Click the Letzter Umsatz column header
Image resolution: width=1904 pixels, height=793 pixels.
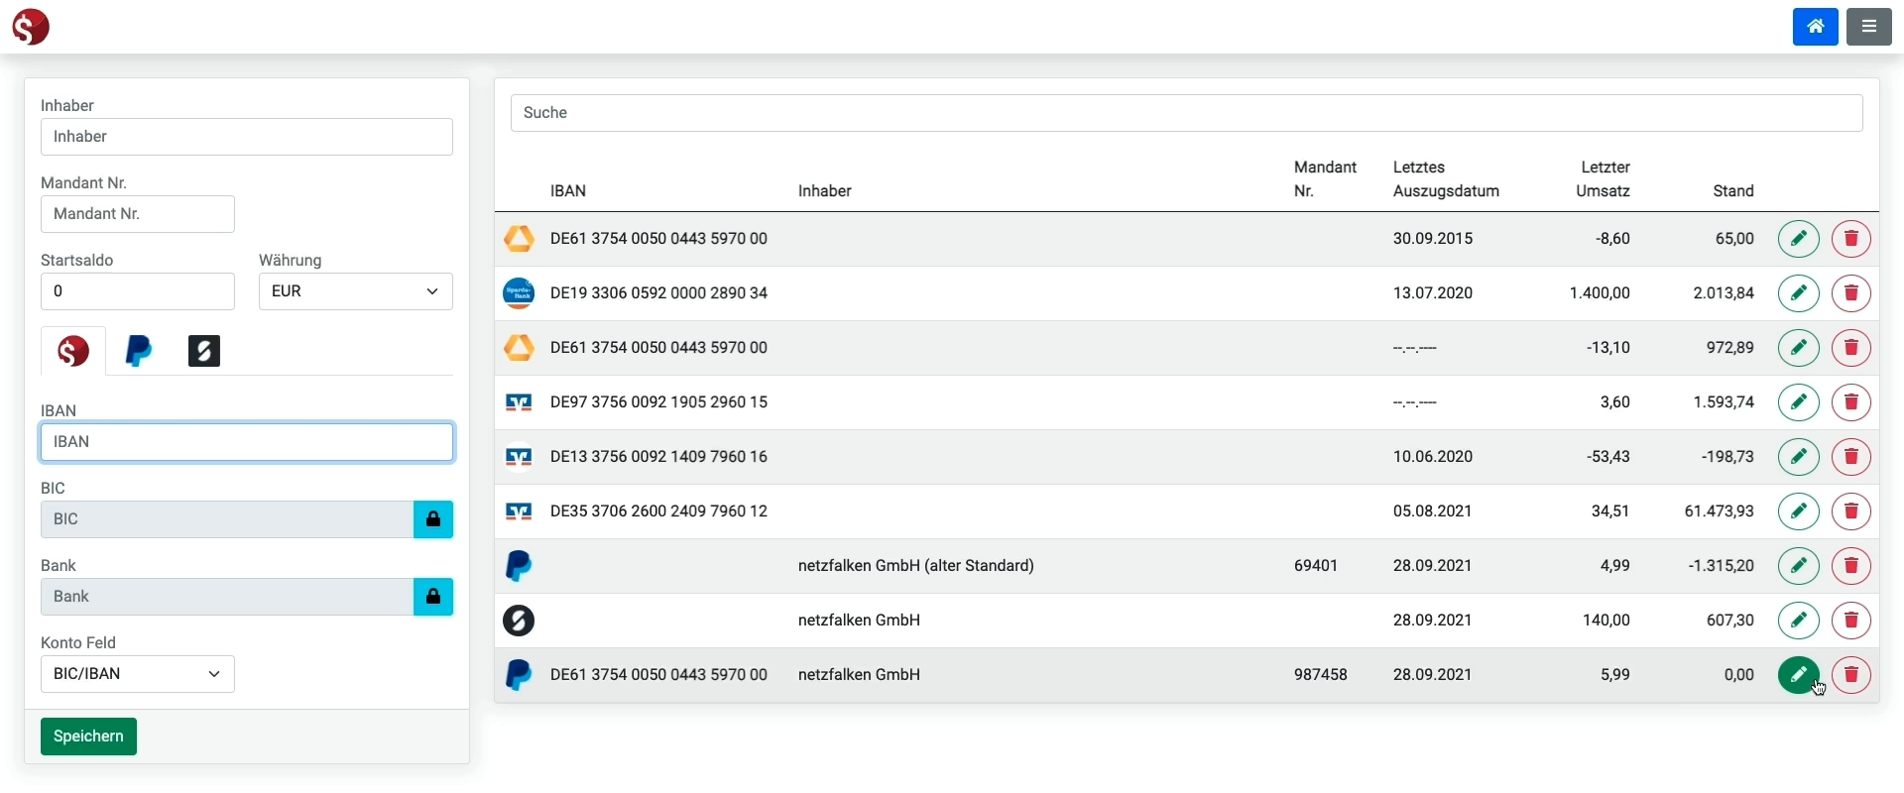[x=1604, y=179]
